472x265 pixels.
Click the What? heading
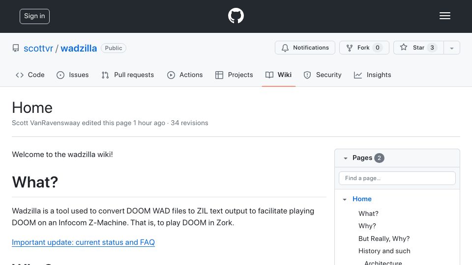(x=35, y=182)
